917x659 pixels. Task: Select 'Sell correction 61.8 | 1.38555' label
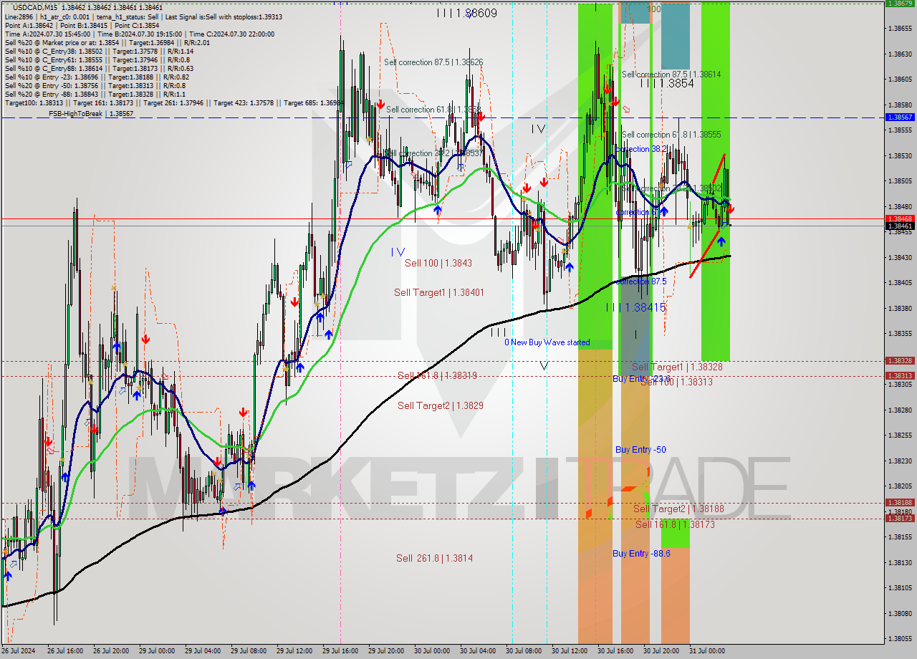(671, 135)
